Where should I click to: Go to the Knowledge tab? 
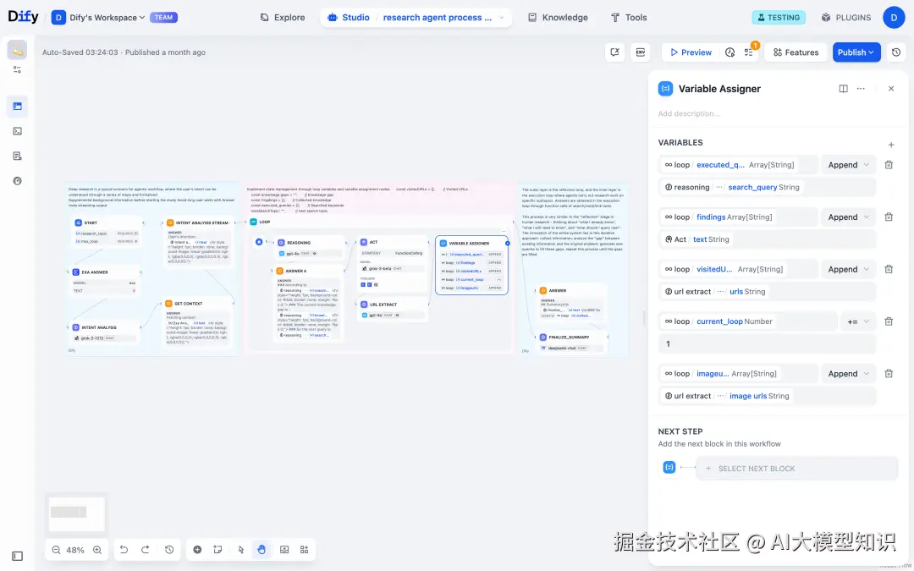tap(558, 18)
